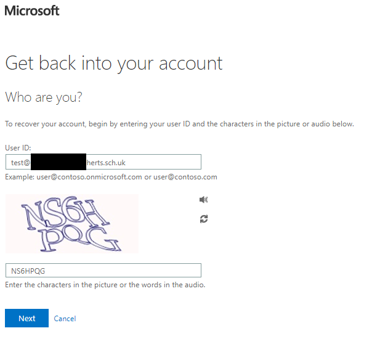Click the 'Get back into your account' heading
Viewport: 380px width, 344px height.
pos(114,63)
